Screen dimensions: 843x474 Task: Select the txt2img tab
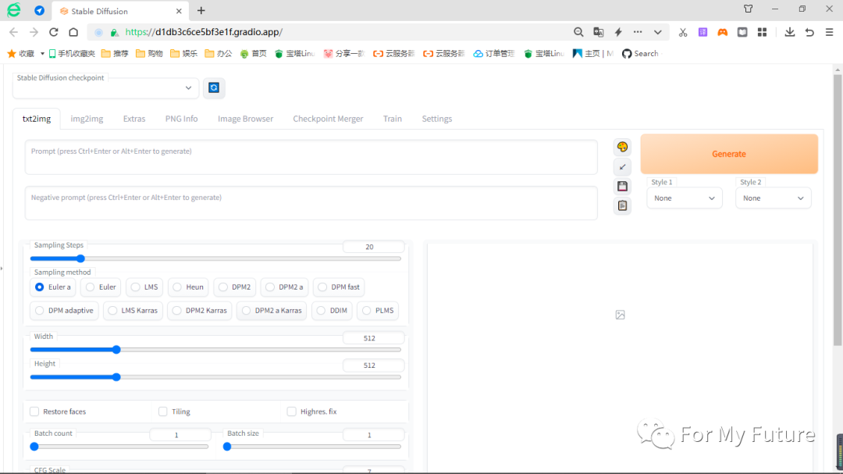click(37, 119)
